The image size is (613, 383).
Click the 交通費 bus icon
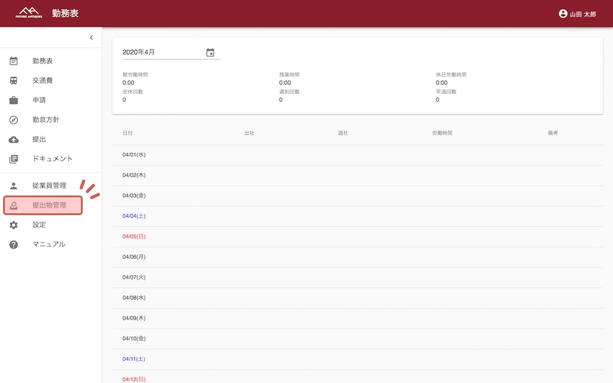pyautogui.click(x=13, y=81)
